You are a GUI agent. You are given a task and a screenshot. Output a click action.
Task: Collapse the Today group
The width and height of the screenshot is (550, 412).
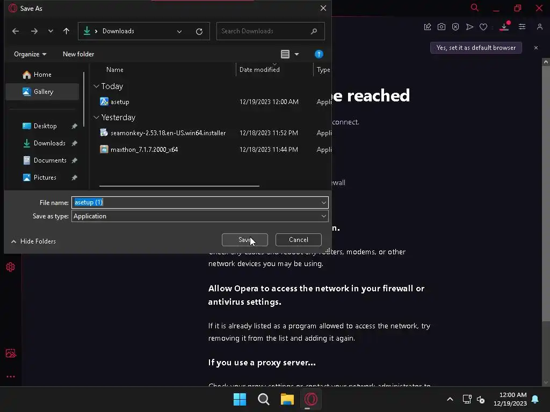point(97,86)
